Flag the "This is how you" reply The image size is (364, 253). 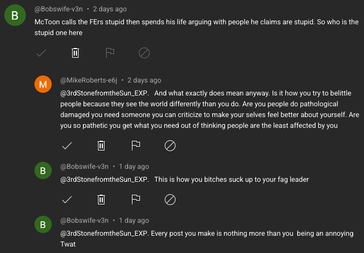pyautogui.click(x=136, y=200)
